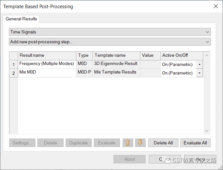The height and width of the screenshot is (170, 223).
Task: Open Active dropdown for Mix M0D row
Action: [199, 73]
